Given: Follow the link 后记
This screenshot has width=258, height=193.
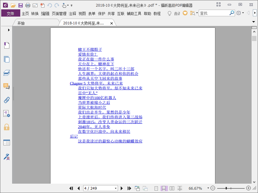Looking at the screenshot, I should pyautogui.click(x=74, y=136).
